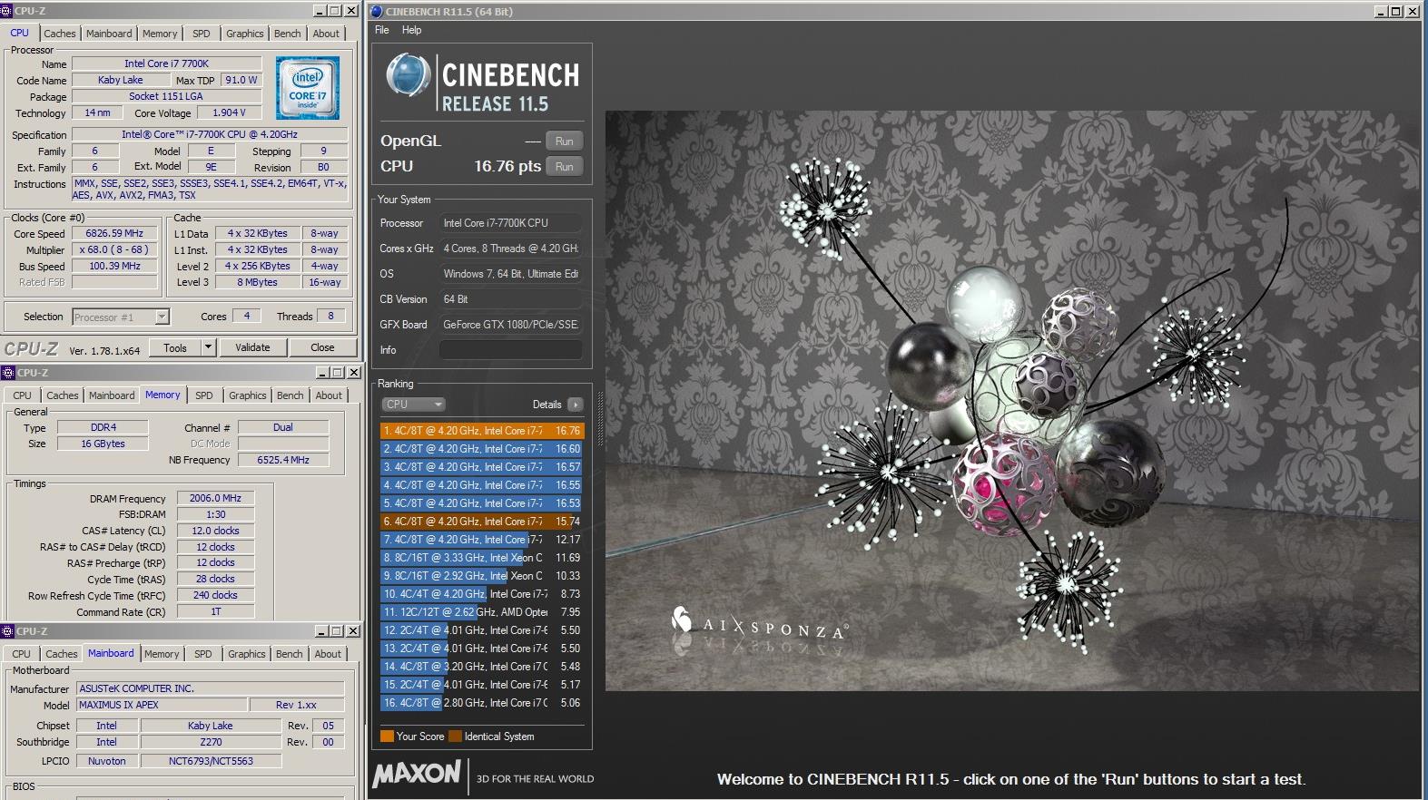Click the Info input field in Your System

pyautogui.click(x=511, y=350)
